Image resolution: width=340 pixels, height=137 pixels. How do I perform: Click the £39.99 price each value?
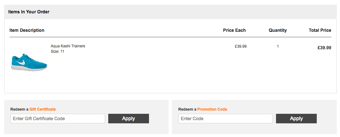tap(241, 46)
